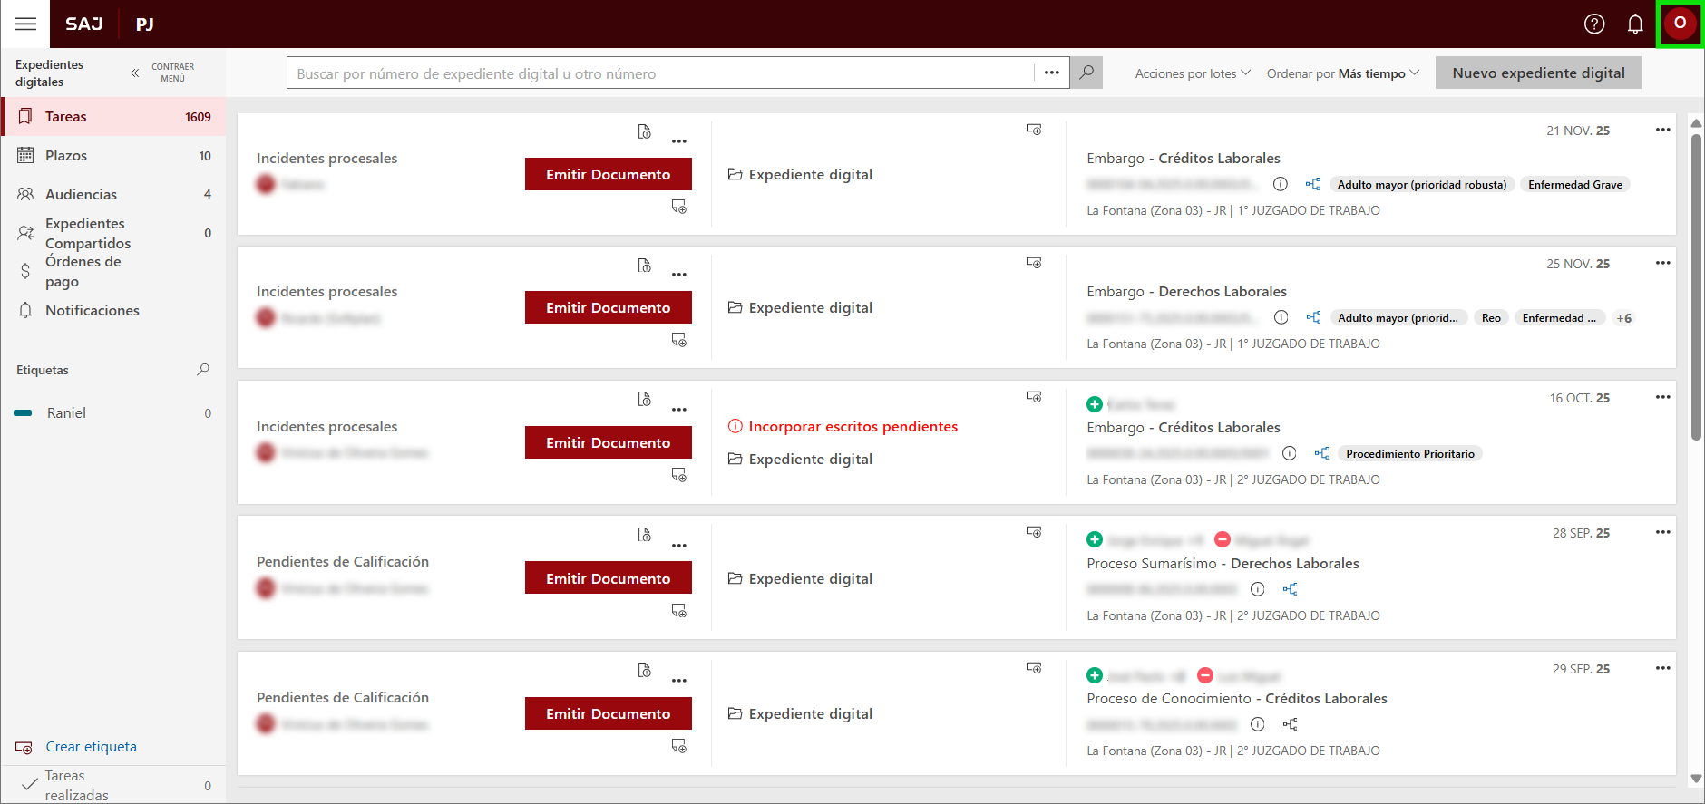The width and height of the screenshot is (1705, 804).
Task: Click info icon on first Embargo case
Action: 1281,184
